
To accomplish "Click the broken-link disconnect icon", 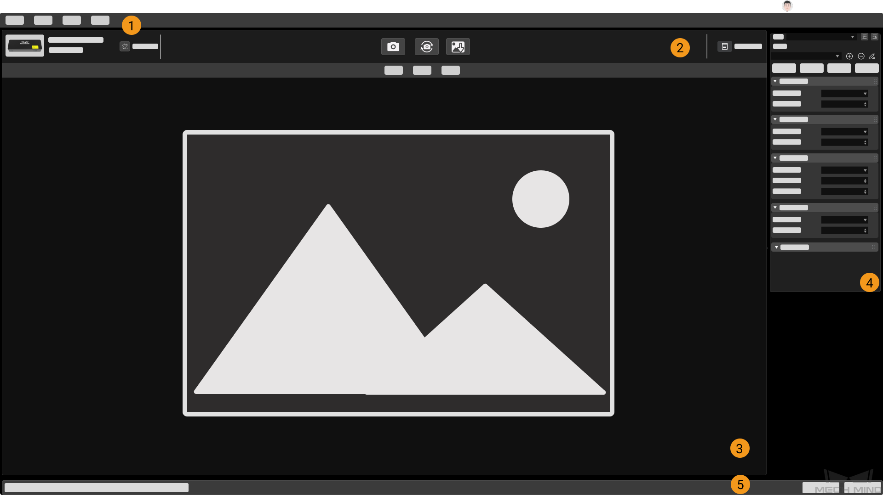I will [x=125, y=46].
